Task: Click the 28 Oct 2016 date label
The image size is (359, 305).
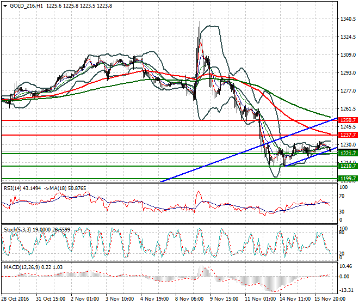Action: pos(15,299)
